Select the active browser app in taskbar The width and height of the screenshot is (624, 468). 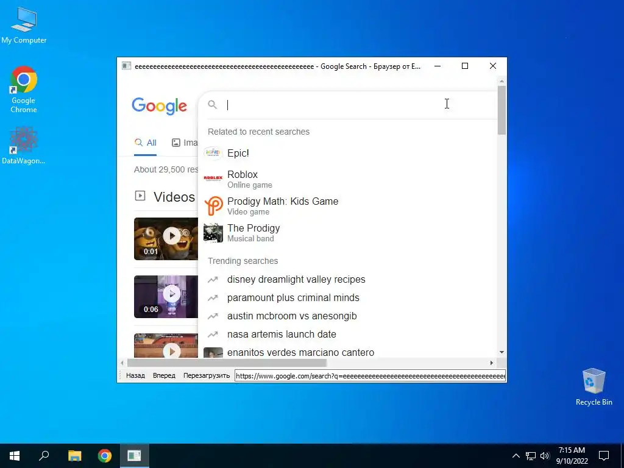pyautogui.click(x=135, y=456)
